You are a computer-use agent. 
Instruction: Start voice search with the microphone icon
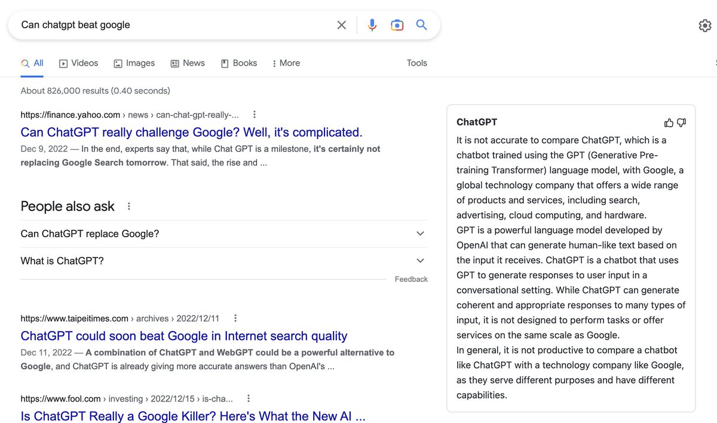(372, 24)
